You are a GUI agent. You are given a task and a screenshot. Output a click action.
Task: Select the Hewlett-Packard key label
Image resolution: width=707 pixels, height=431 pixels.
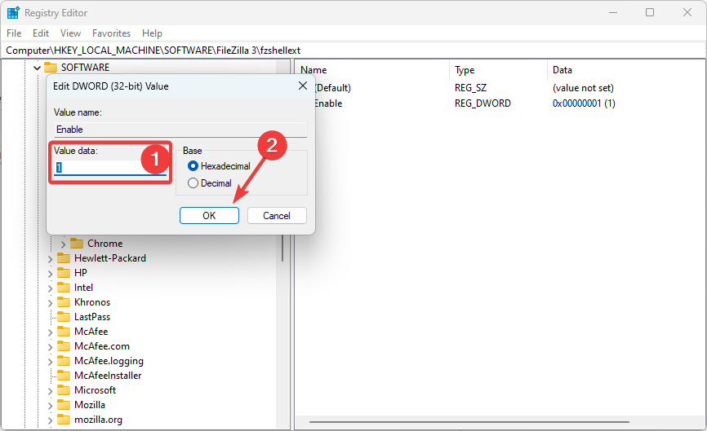tap(110, 258)
